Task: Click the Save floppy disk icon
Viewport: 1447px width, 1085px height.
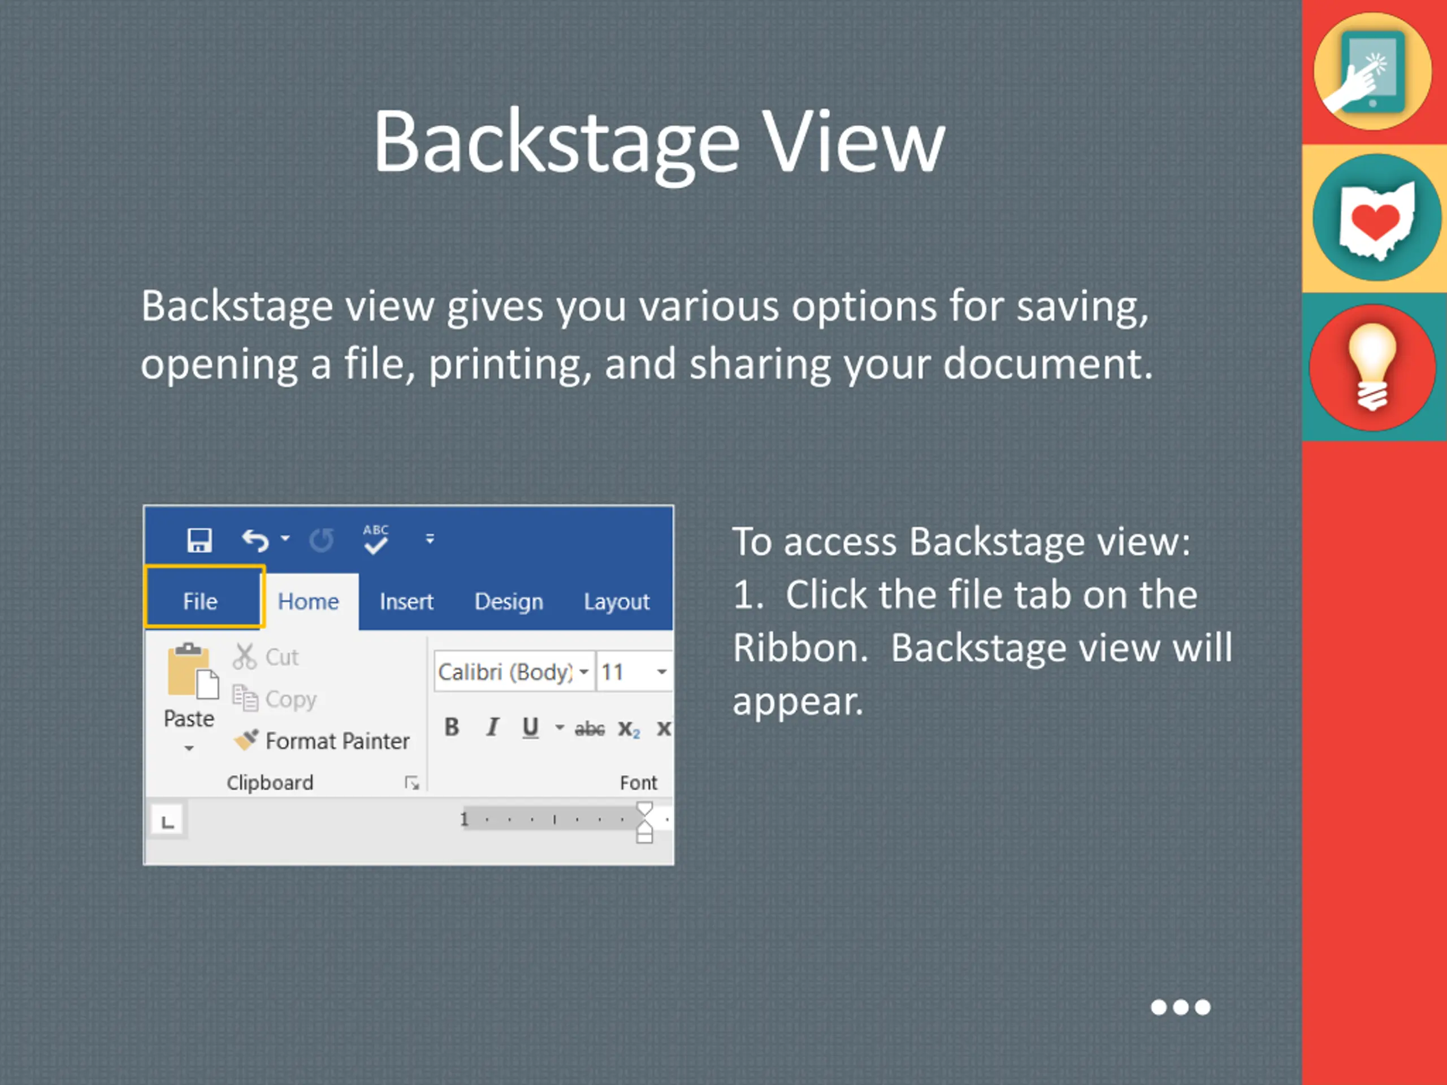Action: [x=199, y=540]
